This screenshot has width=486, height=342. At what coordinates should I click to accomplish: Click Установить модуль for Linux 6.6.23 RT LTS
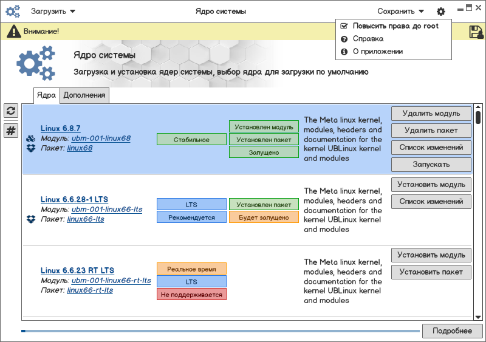click(x=431, y=255)
